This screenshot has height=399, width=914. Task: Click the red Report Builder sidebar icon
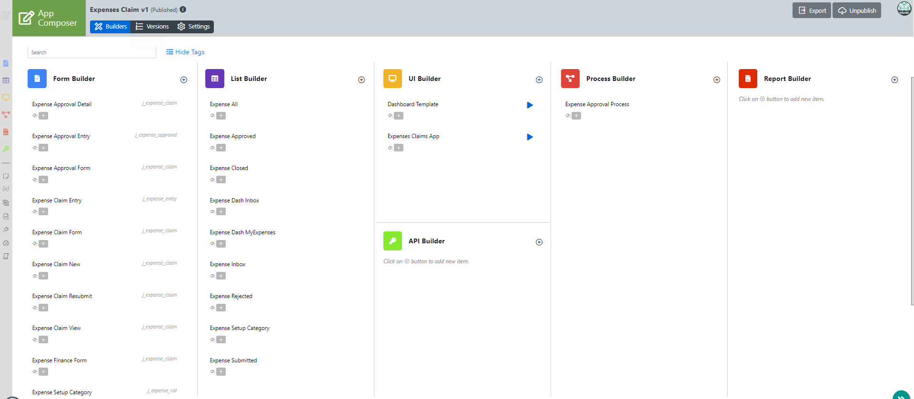coord(6,132)
